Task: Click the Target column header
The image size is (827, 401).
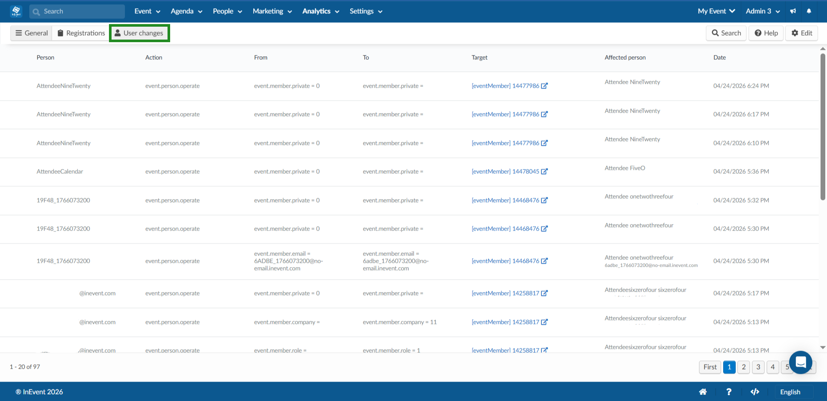Action: coord(479,57)
